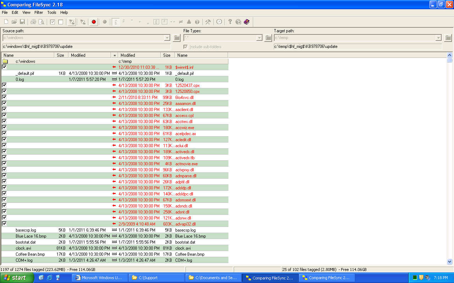Sort by the '=' column header

pyautogui.click(x=115, y=55)
